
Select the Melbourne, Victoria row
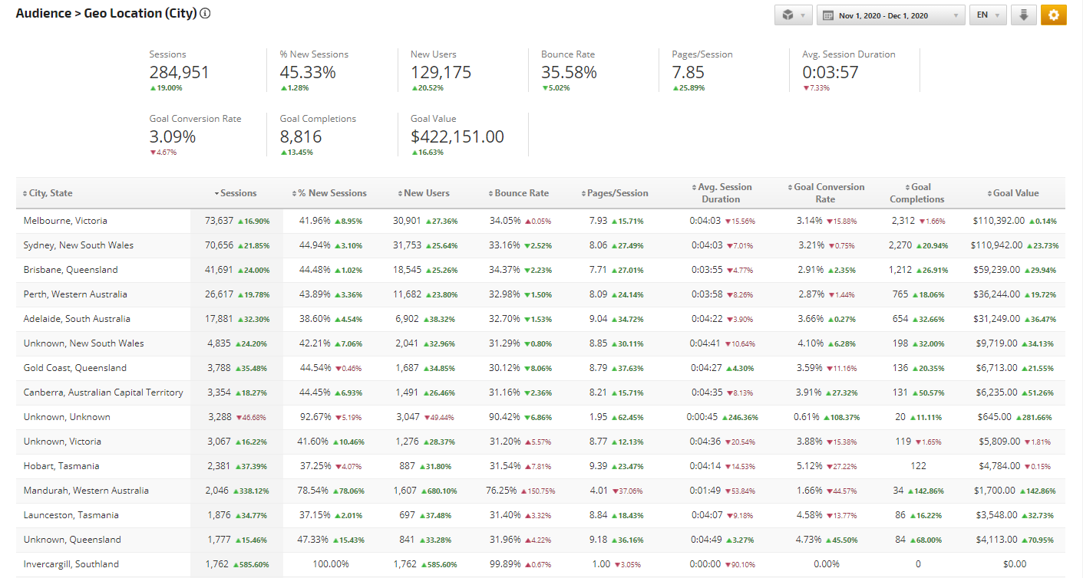pyautogui.click(x=65, y=221)
